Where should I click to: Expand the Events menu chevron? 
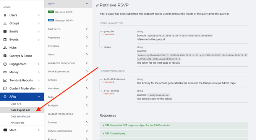click(x=39, y=40)
